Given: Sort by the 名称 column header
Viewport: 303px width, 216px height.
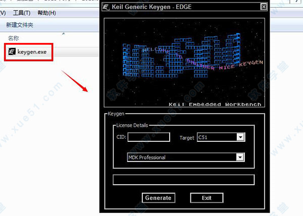Looking at the screenshot, I should [x=13, y=38].
